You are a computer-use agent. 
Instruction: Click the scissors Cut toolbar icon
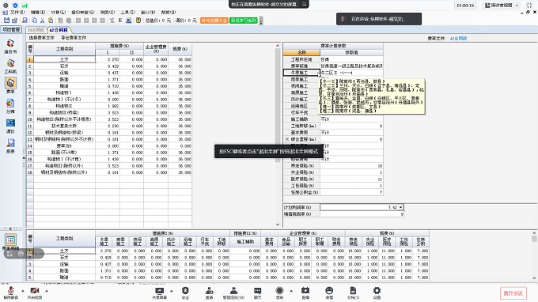pyautogui.click(x=43, y=21)
